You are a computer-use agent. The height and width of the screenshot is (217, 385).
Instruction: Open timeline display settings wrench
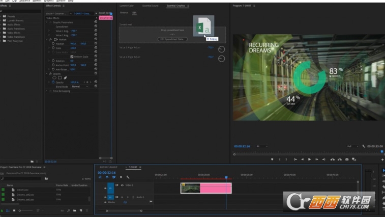tap(128, 177)
